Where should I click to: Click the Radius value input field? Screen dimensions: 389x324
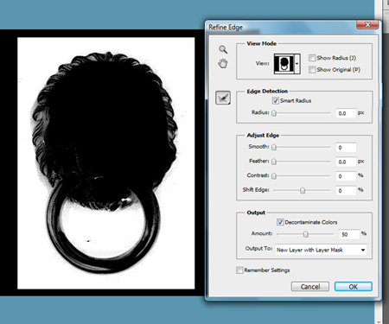pyautogui.click(x=346, y=113)
